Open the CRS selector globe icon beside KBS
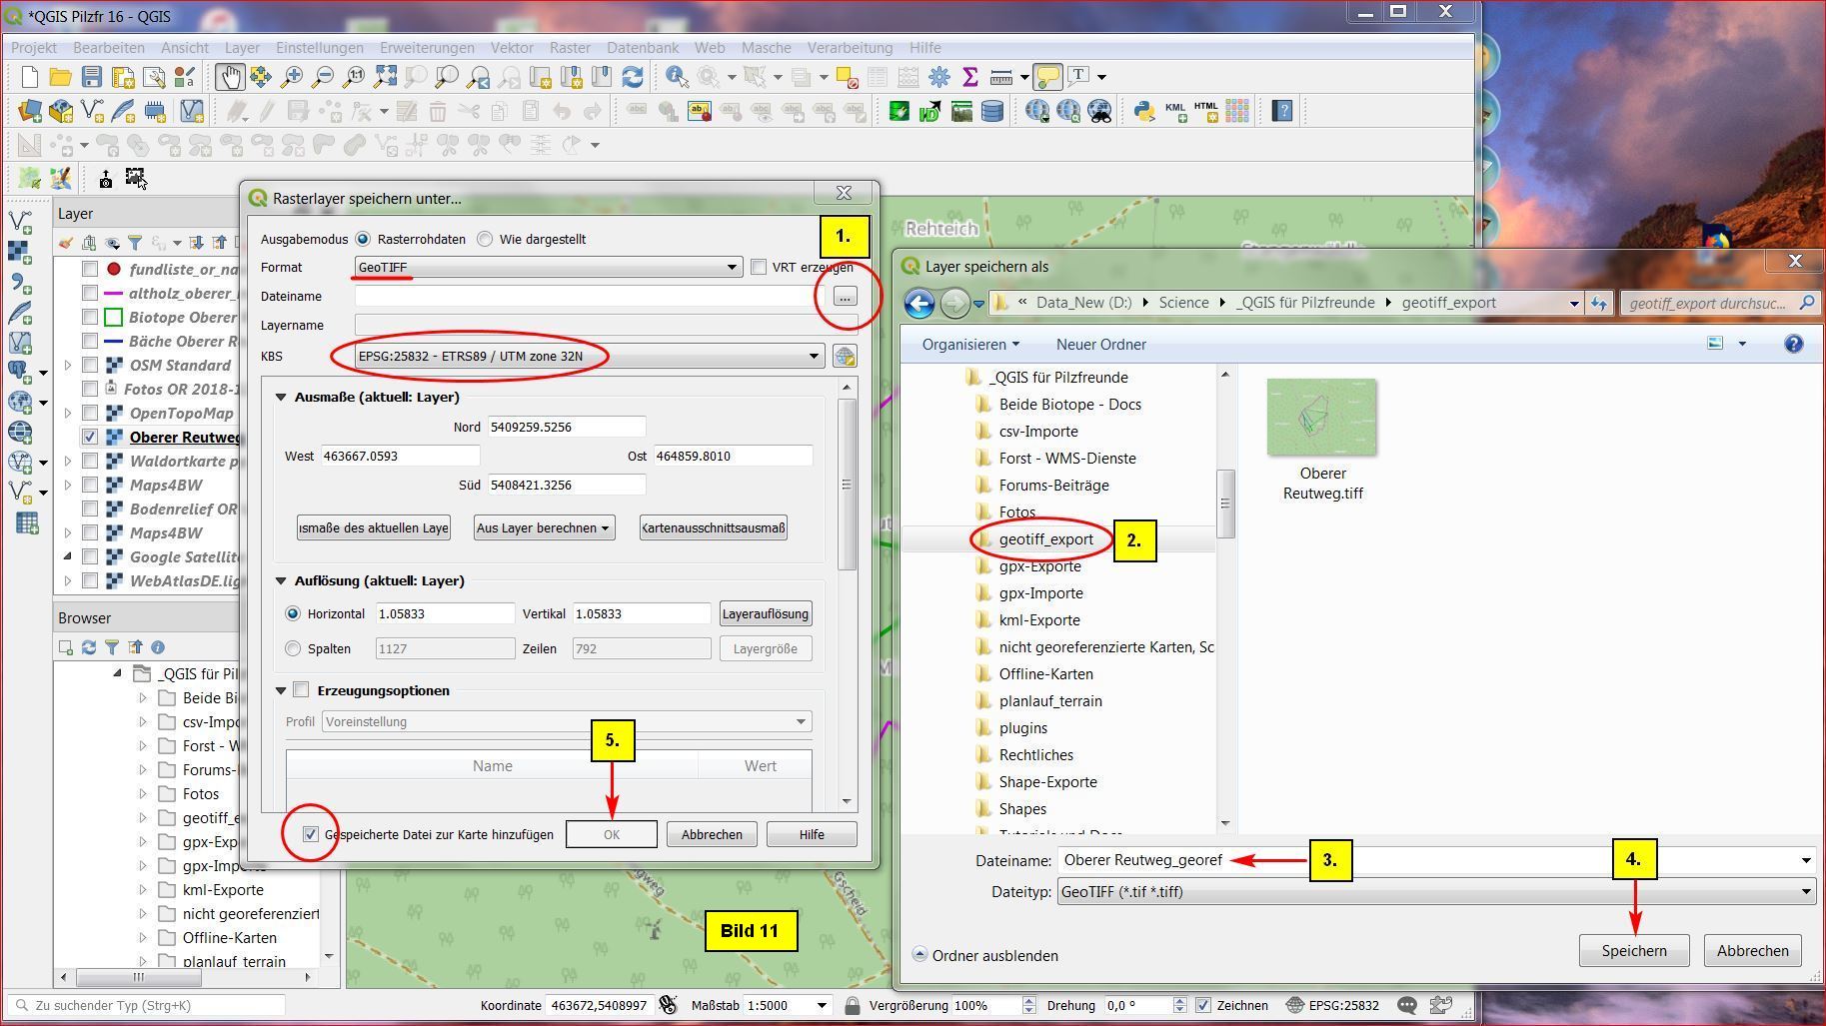Image resolution: width=1826 pixels, height=1026 pixels. [x=845, y=357]
